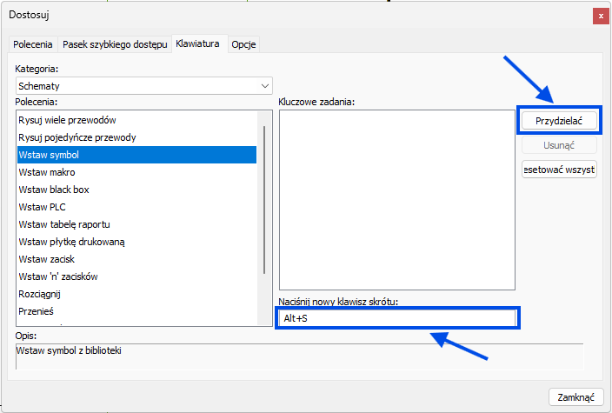Screen dimensions: 612x413
Task: Open the Polecenia tab
Action: [x=33, y=44]
